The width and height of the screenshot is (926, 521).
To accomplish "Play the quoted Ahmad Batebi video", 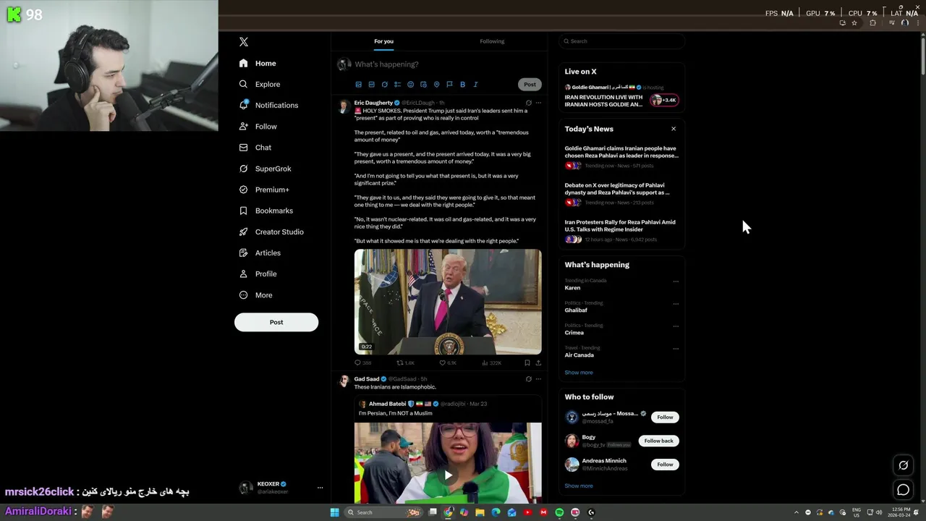I will tap(448, 475).
